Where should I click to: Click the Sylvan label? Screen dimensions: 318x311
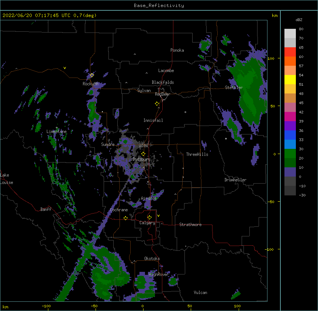click(144, 90)
